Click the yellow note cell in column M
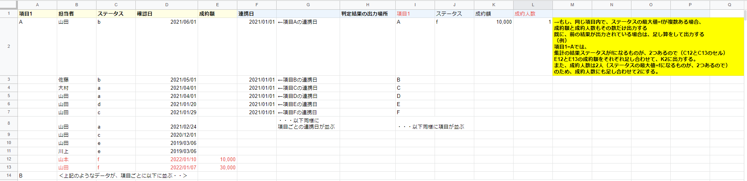This screenshot has height=181, width=747. coord(649,47)
